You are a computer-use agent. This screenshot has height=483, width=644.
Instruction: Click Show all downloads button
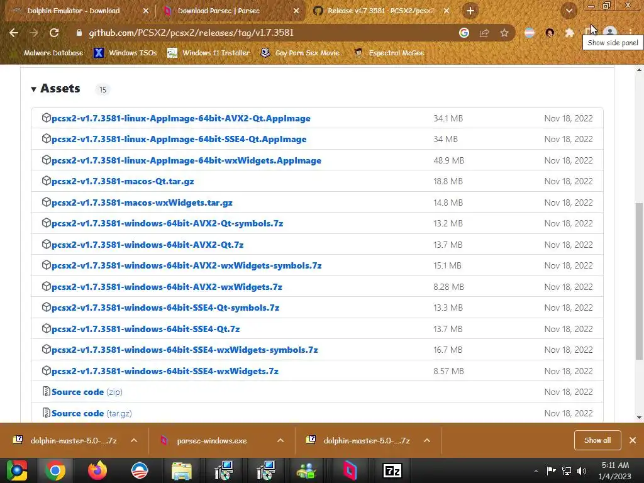point(597,440)
